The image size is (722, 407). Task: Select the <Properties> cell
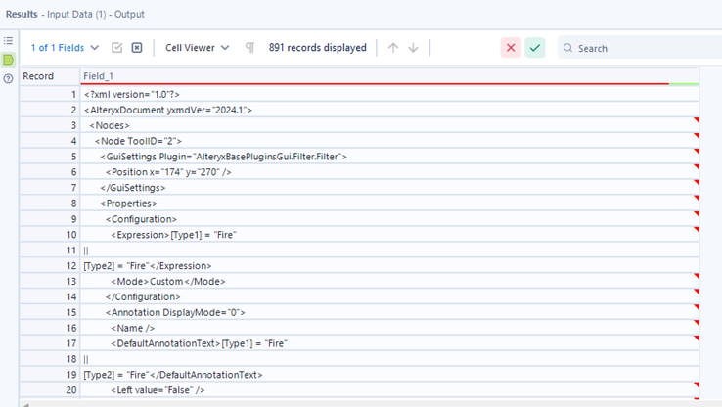(x=389, y=203)
